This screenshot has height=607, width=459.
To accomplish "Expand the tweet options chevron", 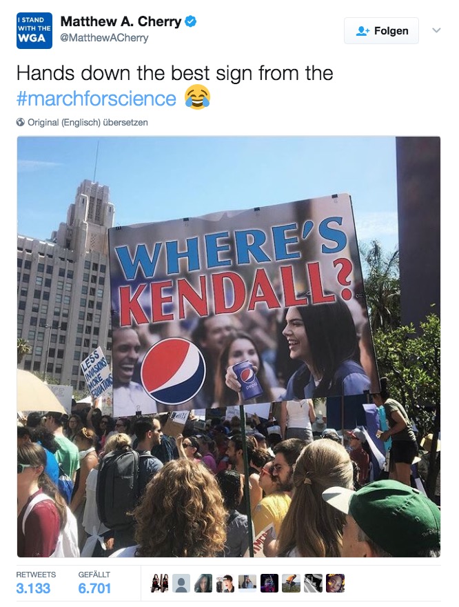I will (x=436, y=30).
